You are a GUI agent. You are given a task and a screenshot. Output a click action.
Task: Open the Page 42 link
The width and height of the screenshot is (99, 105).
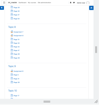17,47
